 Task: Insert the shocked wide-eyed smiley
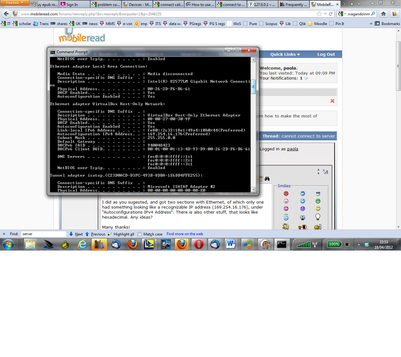click(x=303, y=218)
